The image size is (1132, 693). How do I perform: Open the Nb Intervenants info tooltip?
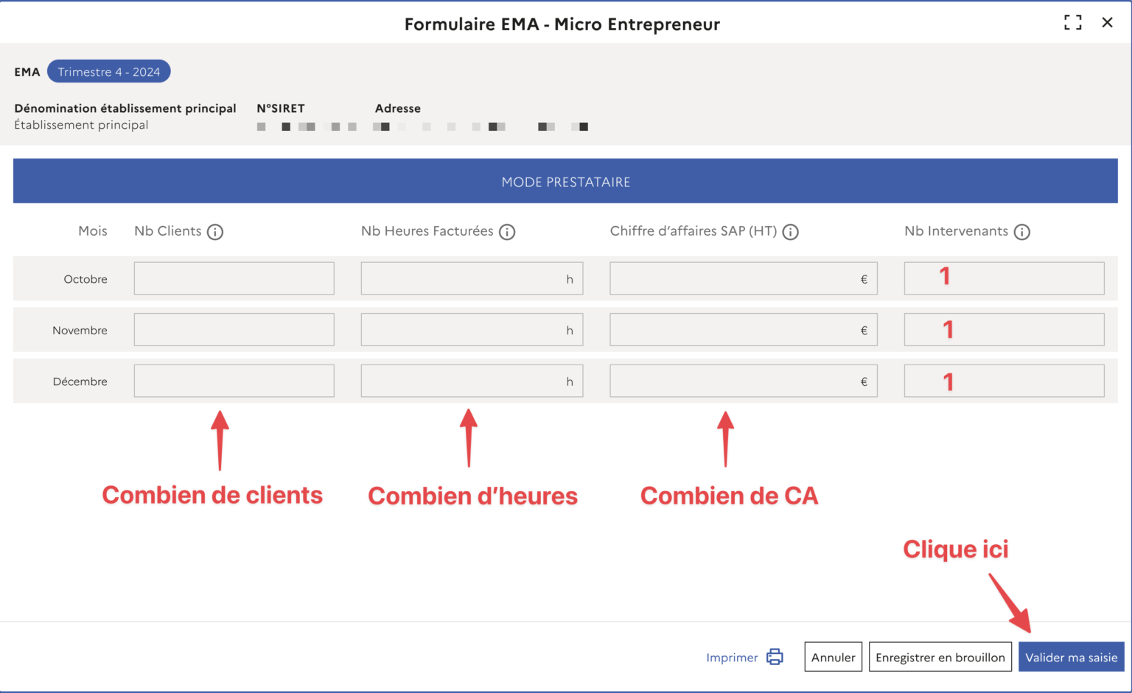click(x=1022, y=231)
